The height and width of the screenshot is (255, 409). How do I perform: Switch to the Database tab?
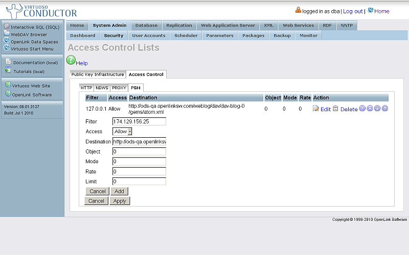tap(146, 25)
